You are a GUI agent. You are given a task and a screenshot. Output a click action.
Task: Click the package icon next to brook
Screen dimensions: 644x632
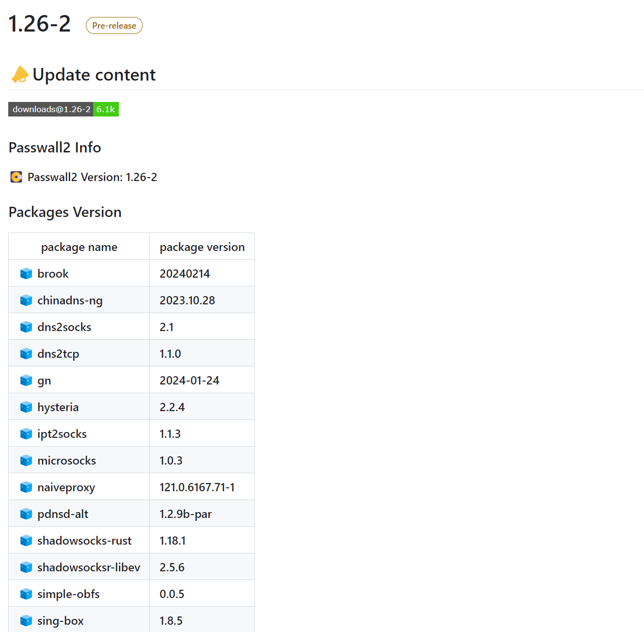point(26,274)
